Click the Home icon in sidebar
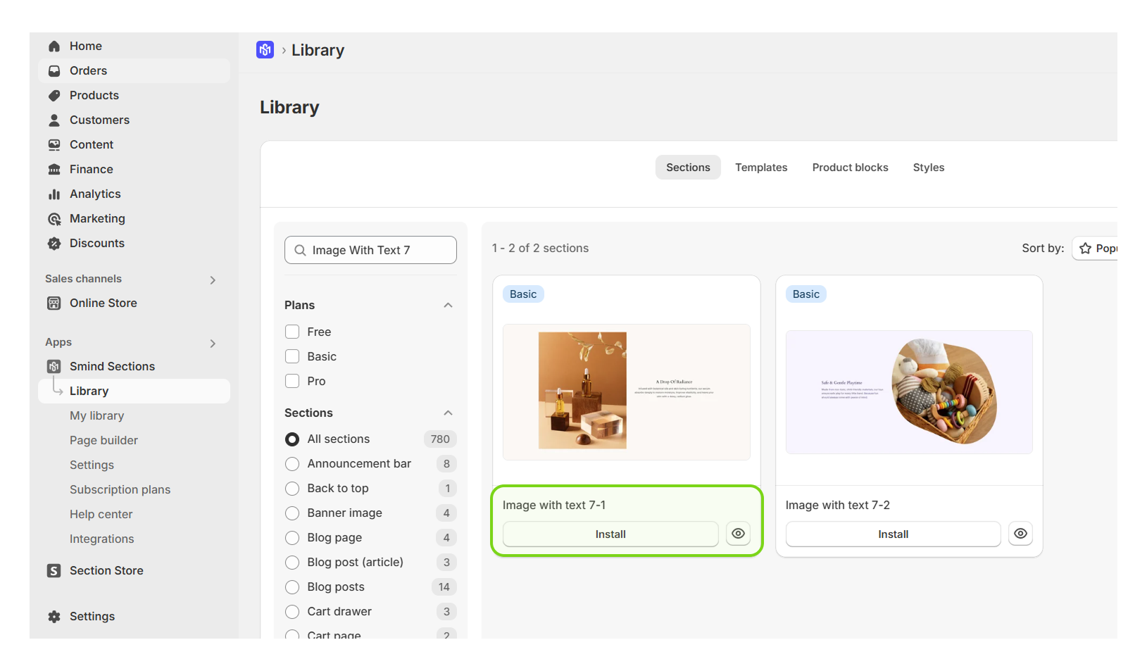 click(54, 46)
